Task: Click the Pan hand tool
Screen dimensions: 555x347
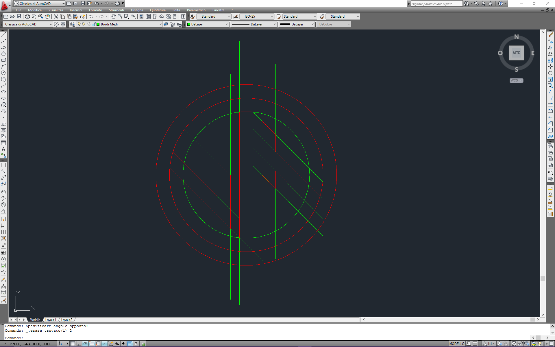Action: pyautogui.click(x=113, y=16)
